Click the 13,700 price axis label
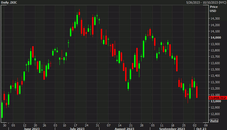The width and height of the screenshot is (227, 130). click(215, 57)
